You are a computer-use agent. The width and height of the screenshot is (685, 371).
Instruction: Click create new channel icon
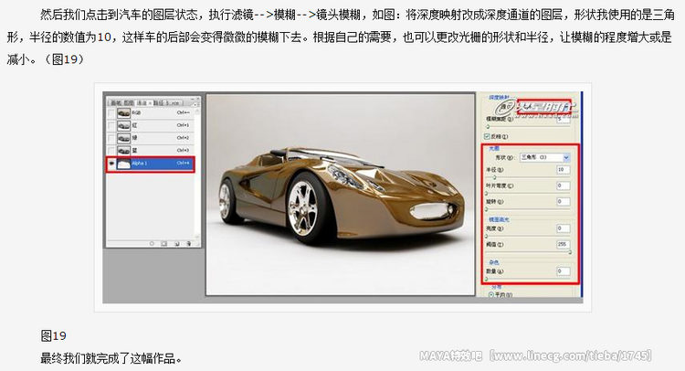[x=176, y=243]
